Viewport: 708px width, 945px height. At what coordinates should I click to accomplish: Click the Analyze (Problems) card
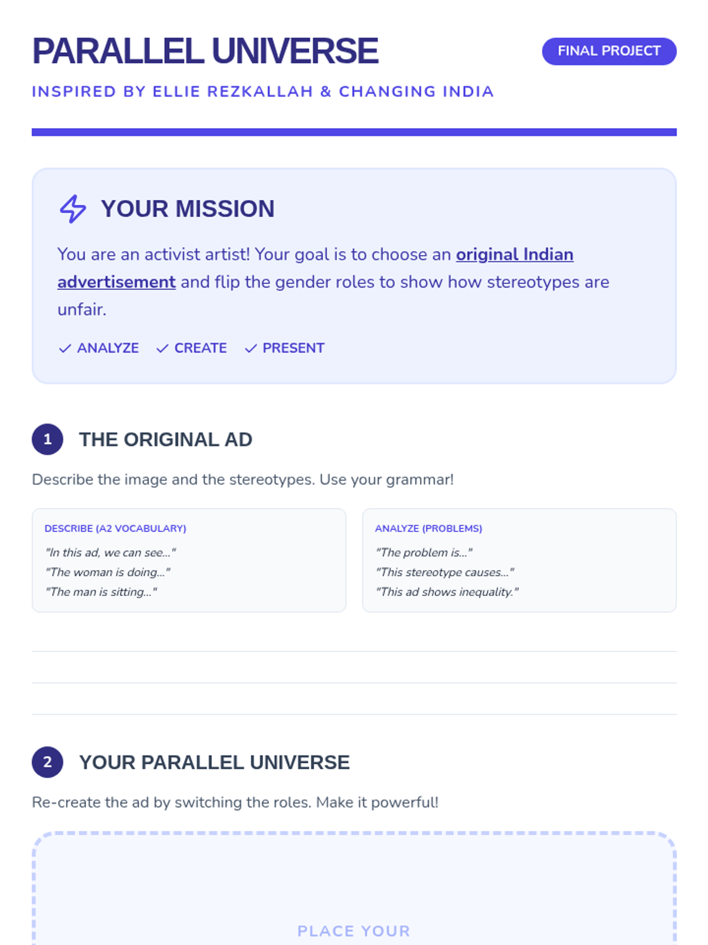tap(519, 560)
